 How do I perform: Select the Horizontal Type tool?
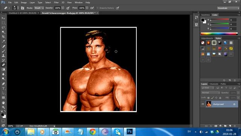click(3, 88)
